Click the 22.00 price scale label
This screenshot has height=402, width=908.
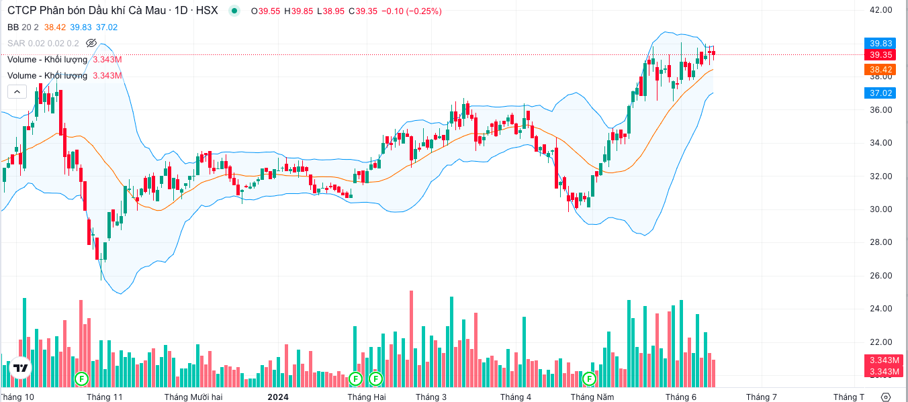coord(881,342)
